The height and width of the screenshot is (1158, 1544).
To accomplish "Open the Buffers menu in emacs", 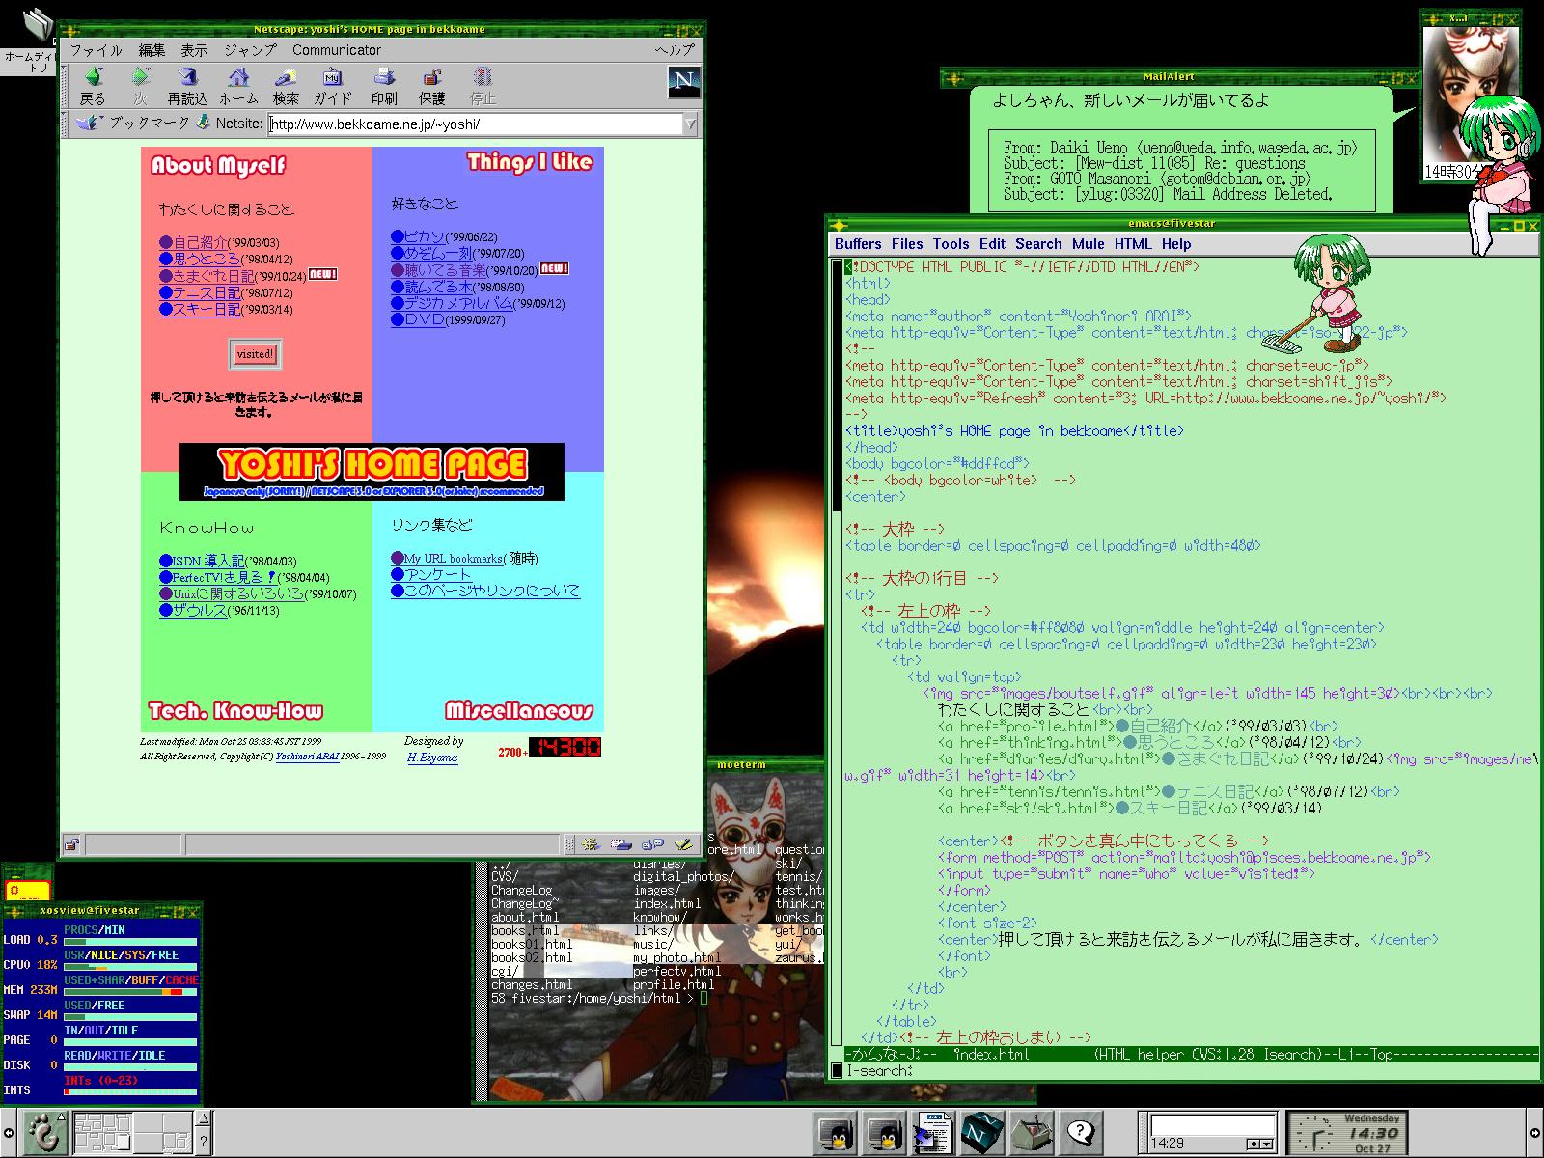I will [x=858, y=244].
